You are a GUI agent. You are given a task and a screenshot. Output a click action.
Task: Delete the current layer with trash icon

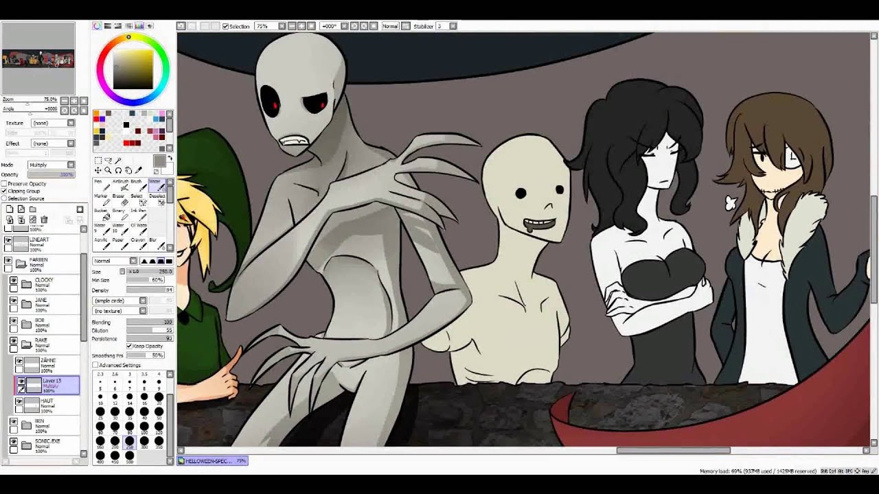click(x=44, y=220)
